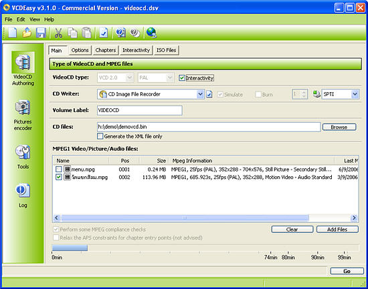
Task: Click the Save floppy disk icon
Action: pyautogui.click(x=41, y=32)
